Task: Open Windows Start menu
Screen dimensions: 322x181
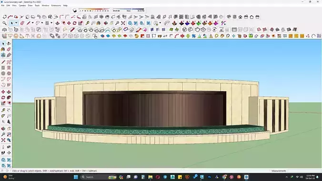Action: click(x=76, y=177)
